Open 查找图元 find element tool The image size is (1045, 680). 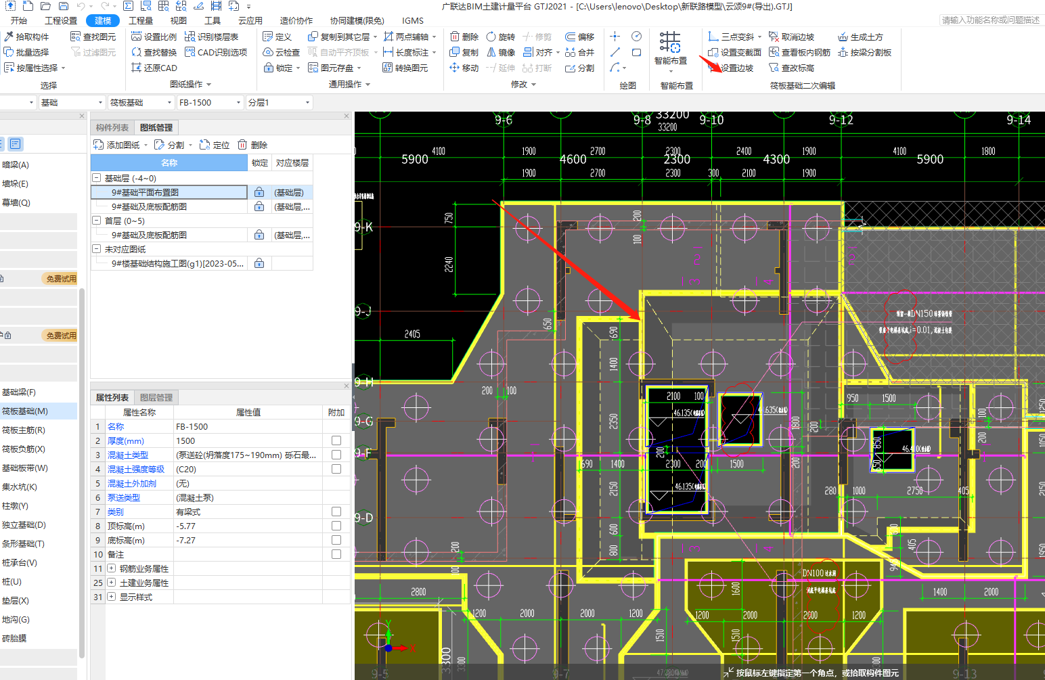point(93,37)
